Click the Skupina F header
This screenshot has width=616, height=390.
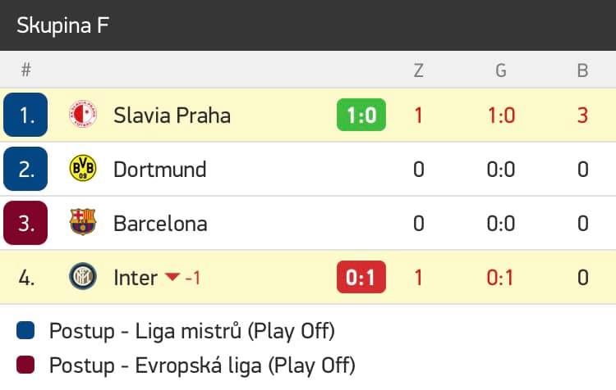(x=63, y=25)
